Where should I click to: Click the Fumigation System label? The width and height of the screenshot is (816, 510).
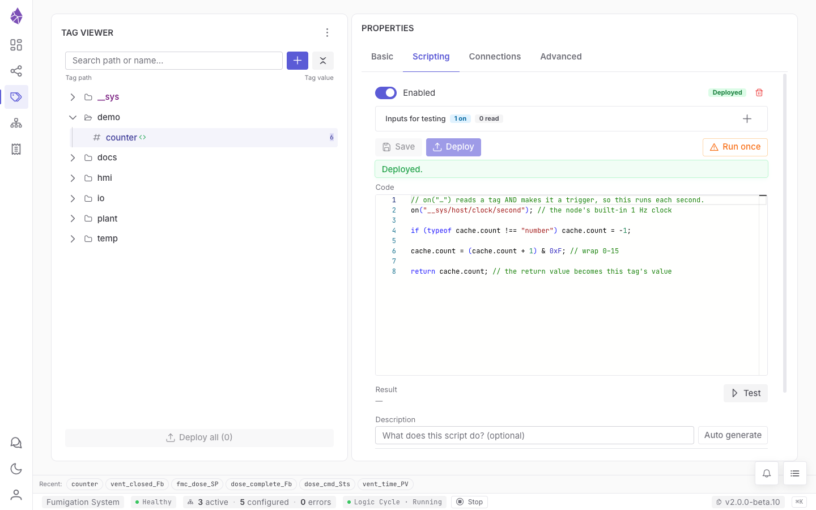(x=83, y=502)
